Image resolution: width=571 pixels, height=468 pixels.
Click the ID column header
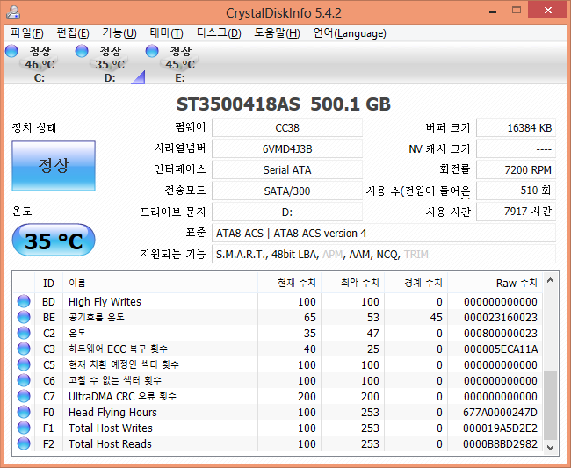48,283
